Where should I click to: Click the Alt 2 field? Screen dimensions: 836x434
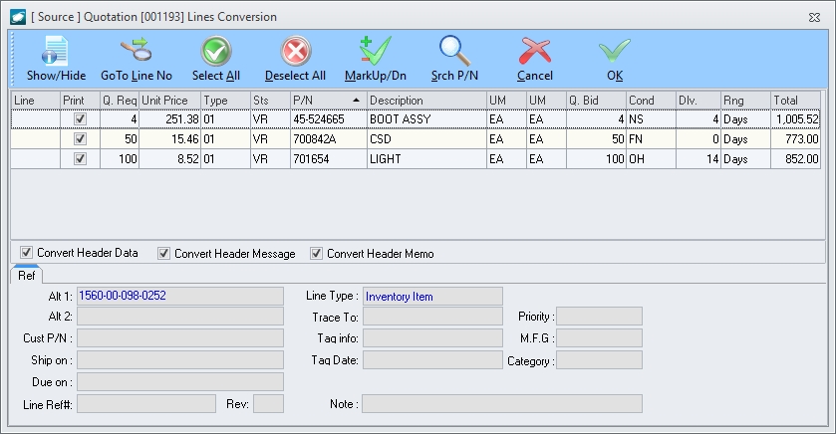click(x=180, y=317)
